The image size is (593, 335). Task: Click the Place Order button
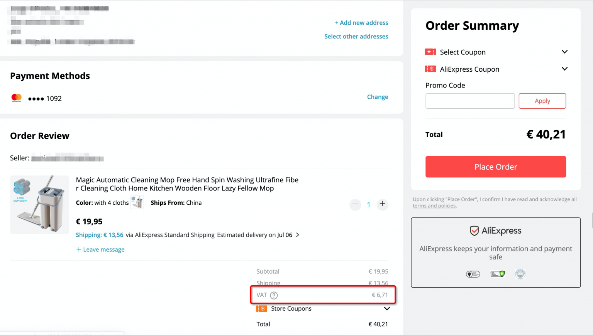pyautogui.click(x=495, y=167)
